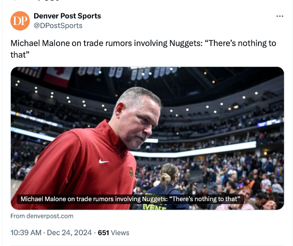293x246 pixels.
Task: Click the ponytailed event staffer in the photo
Action: [170, 181]
